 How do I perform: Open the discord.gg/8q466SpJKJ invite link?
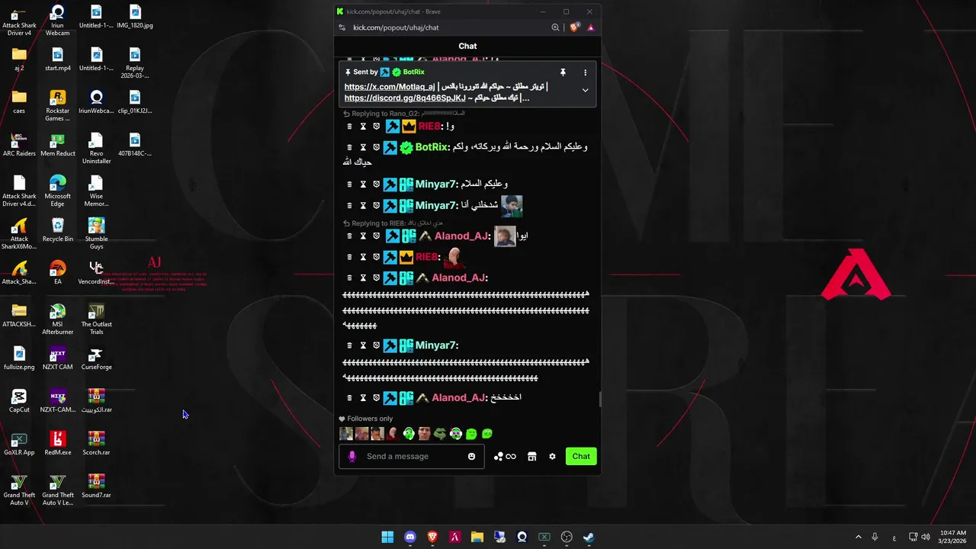[x=405, y=98]
